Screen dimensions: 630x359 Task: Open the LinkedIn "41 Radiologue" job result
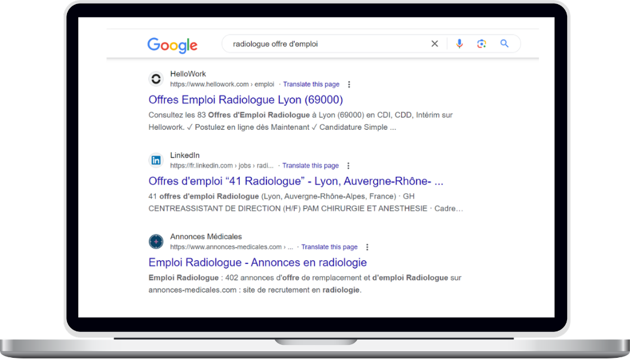tap(296, 181)
